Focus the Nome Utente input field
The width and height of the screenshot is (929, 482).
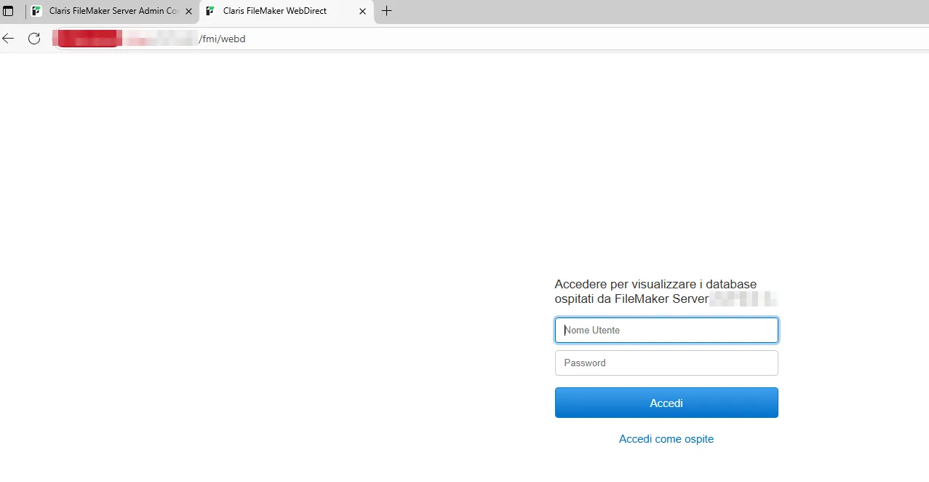coord(666,330)
